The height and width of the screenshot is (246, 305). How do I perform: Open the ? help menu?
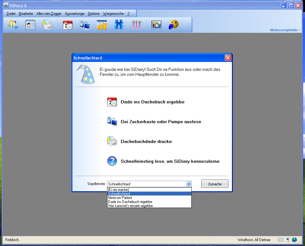point(128,14)
